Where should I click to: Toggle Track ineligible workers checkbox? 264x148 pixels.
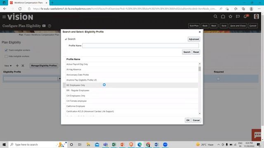click(6, 50)
